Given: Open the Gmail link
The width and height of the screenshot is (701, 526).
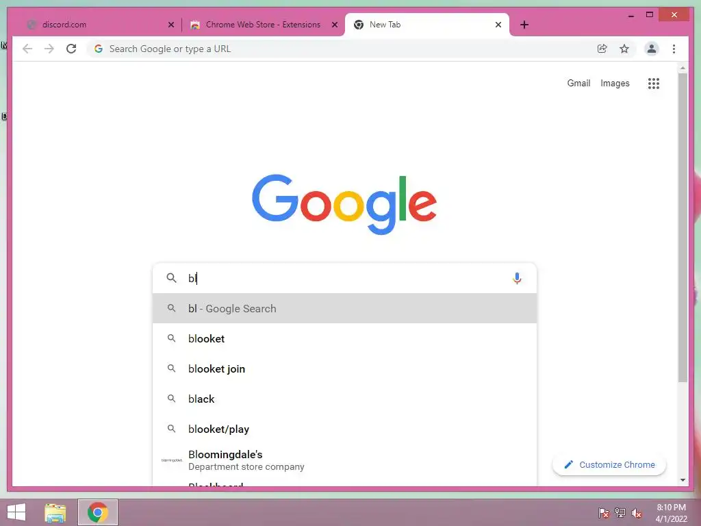Looking at the screenshot, I should (578, 83).
